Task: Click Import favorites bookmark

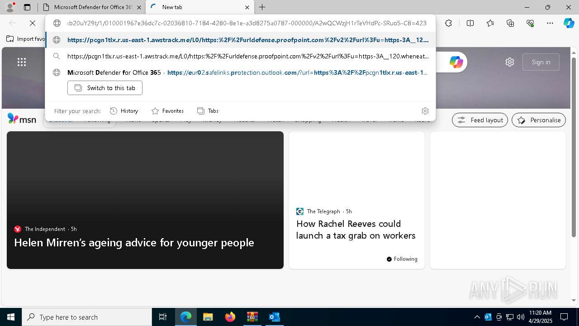Action: (x=26, y=39)
